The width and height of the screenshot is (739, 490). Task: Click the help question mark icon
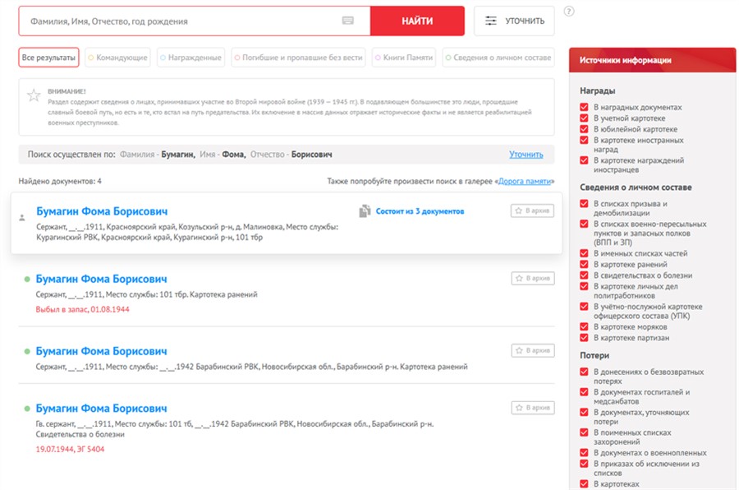coord(569,11)
